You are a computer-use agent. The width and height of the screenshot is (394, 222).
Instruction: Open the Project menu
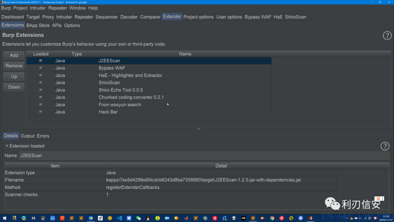click(x=20, y=8)
